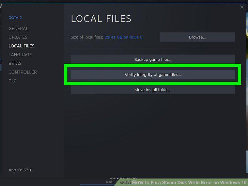Select the Local Files section

(21, 46)
